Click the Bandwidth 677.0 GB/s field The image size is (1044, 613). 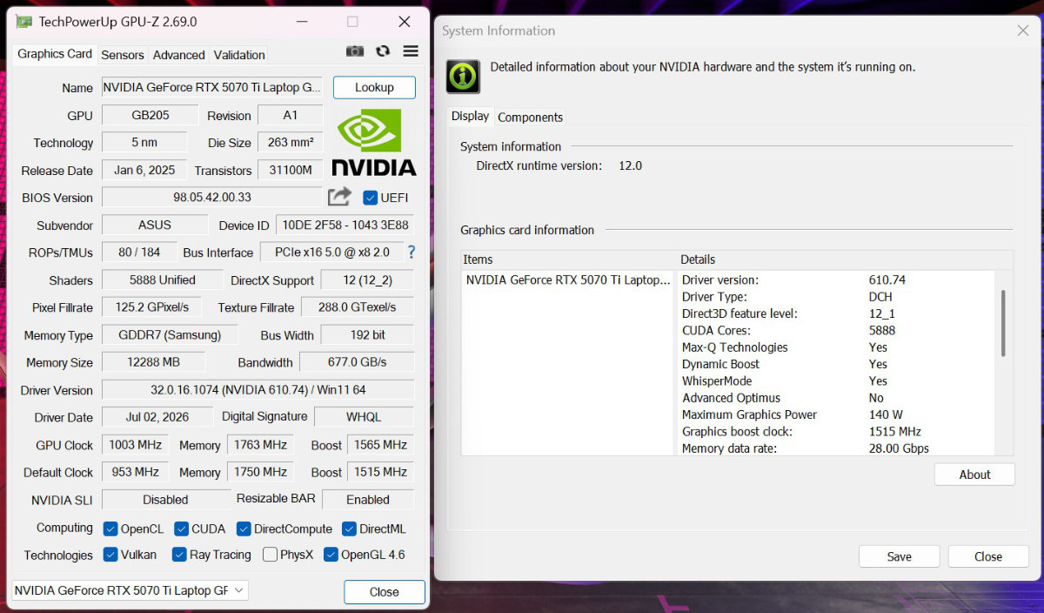pyautogui.click(x=357, y=362)
